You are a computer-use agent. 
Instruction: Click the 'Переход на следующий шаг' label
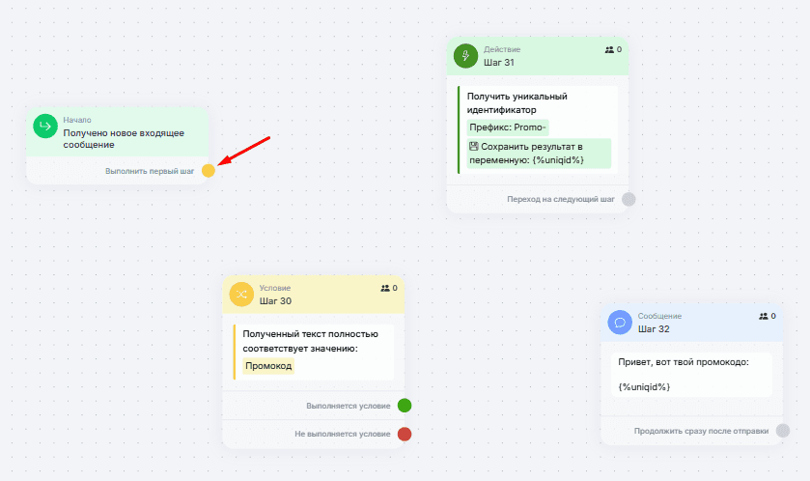click(x=561, y=199)
